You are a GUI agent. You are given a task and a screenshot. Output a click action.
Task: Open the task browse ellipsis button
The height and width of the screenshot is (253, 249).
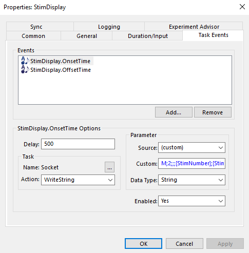[109, 167]
